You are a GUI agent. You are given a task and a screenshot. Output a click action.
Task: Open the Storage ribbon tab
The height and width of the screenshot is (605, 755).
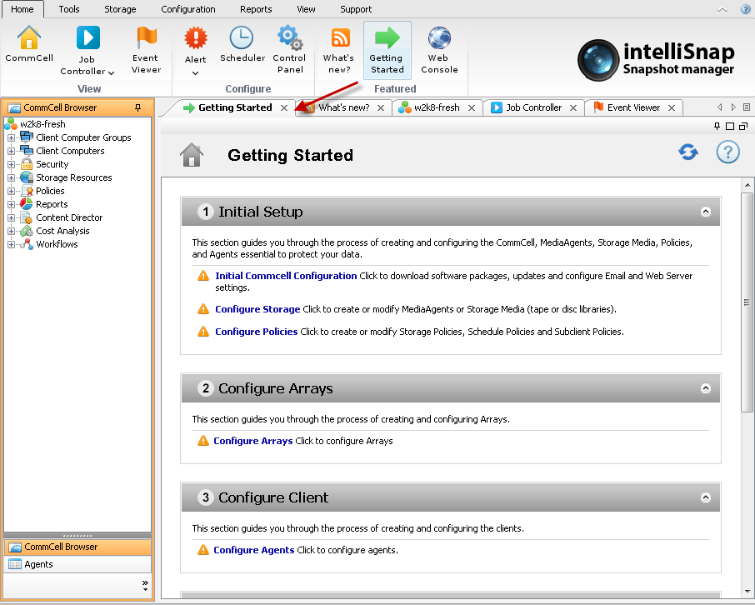point(120,9)
